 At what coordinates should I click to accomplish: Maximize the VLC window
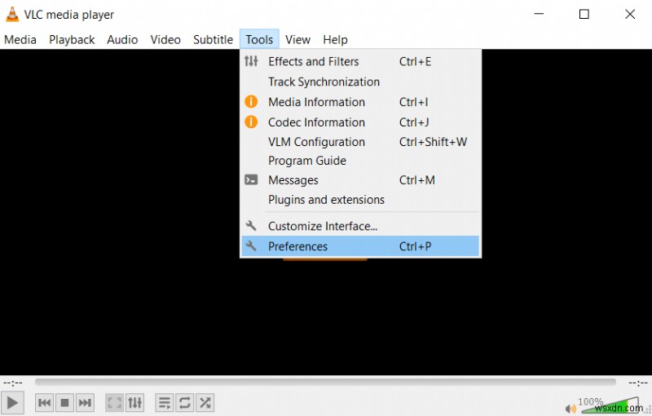(584, 14)
